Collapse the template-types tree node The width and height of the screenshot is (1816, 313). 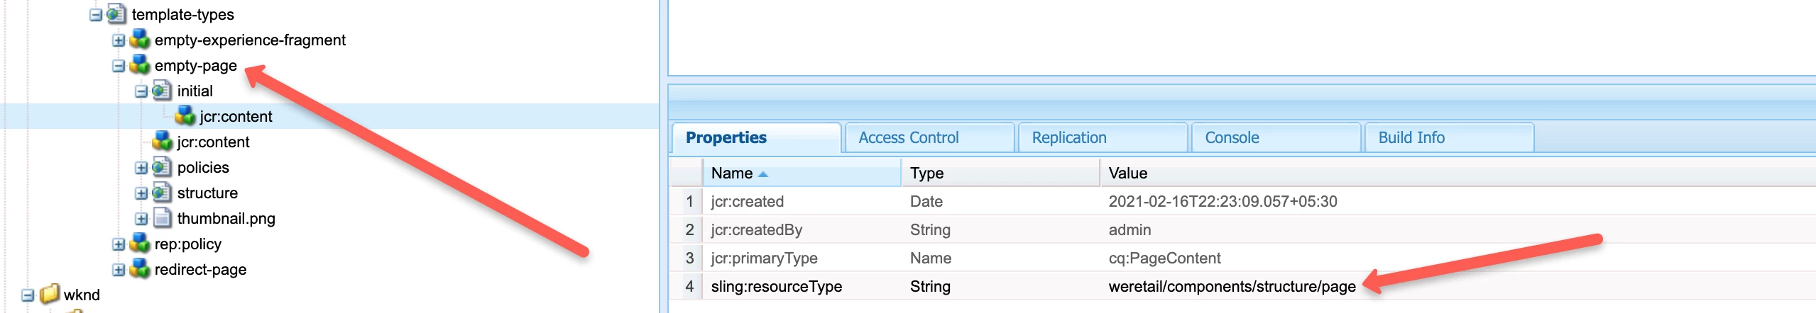click(96, 15)
